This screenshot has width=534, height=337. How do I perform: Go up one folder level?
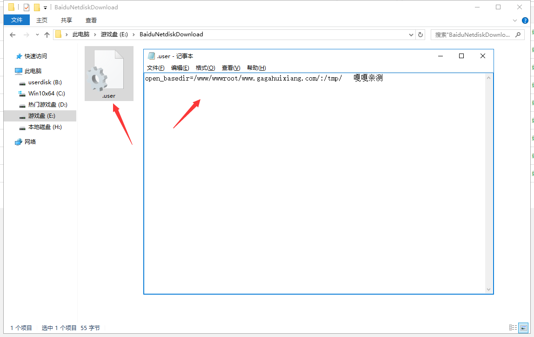(x=47, y=34)
